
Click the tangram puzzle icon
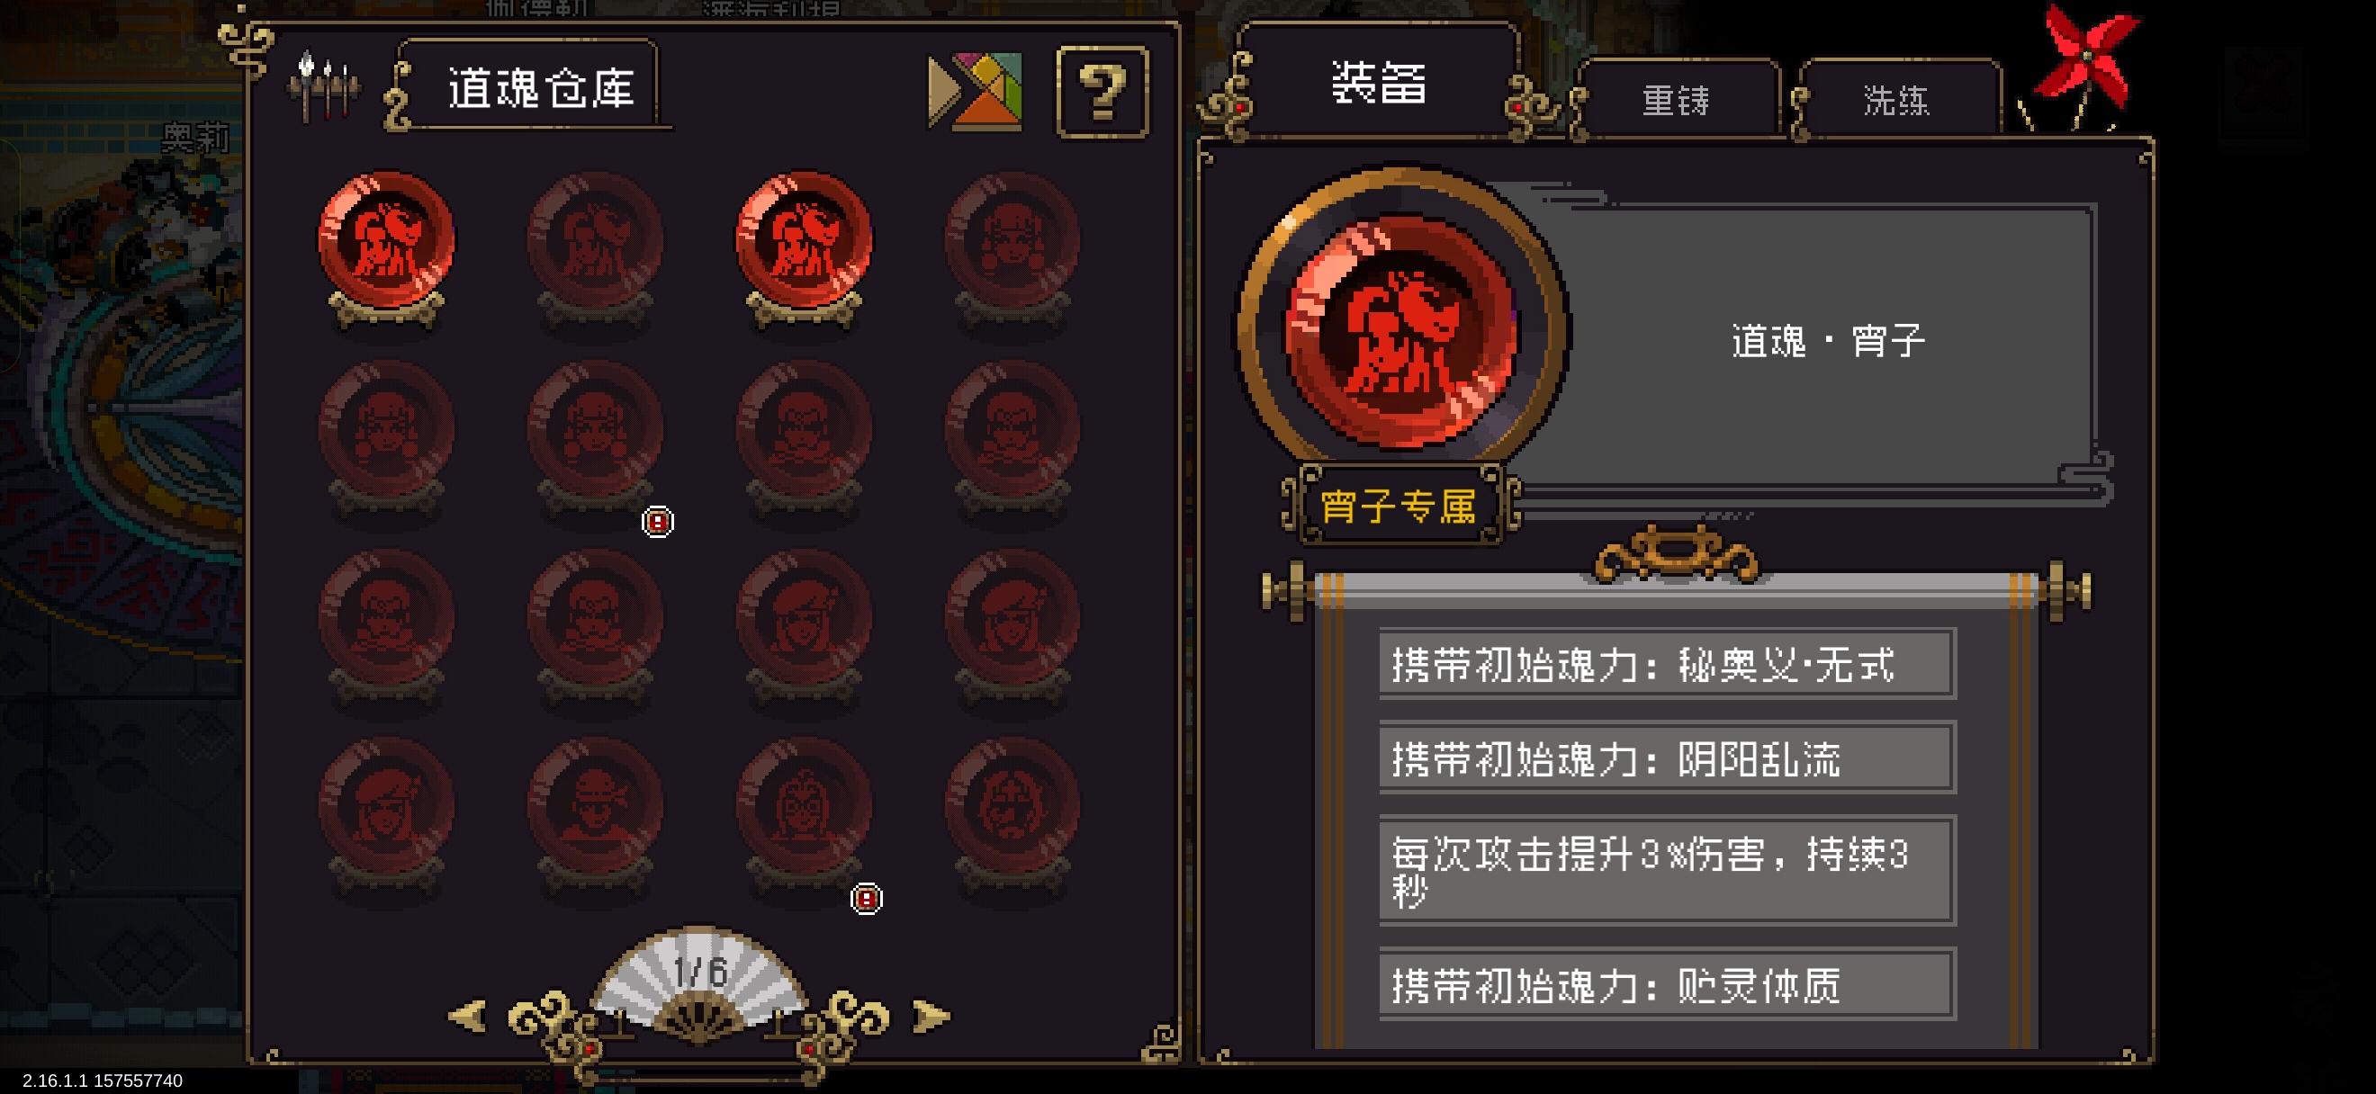pyautogui.click(x=975, y=91)
